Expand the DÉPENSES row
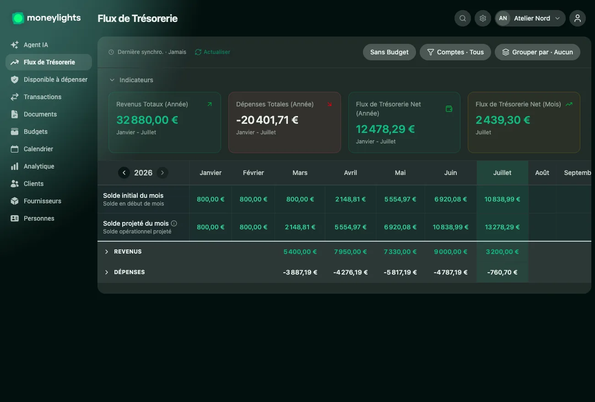Image resolution: width=595 pixels, height=402 pixels. (107, 272)
